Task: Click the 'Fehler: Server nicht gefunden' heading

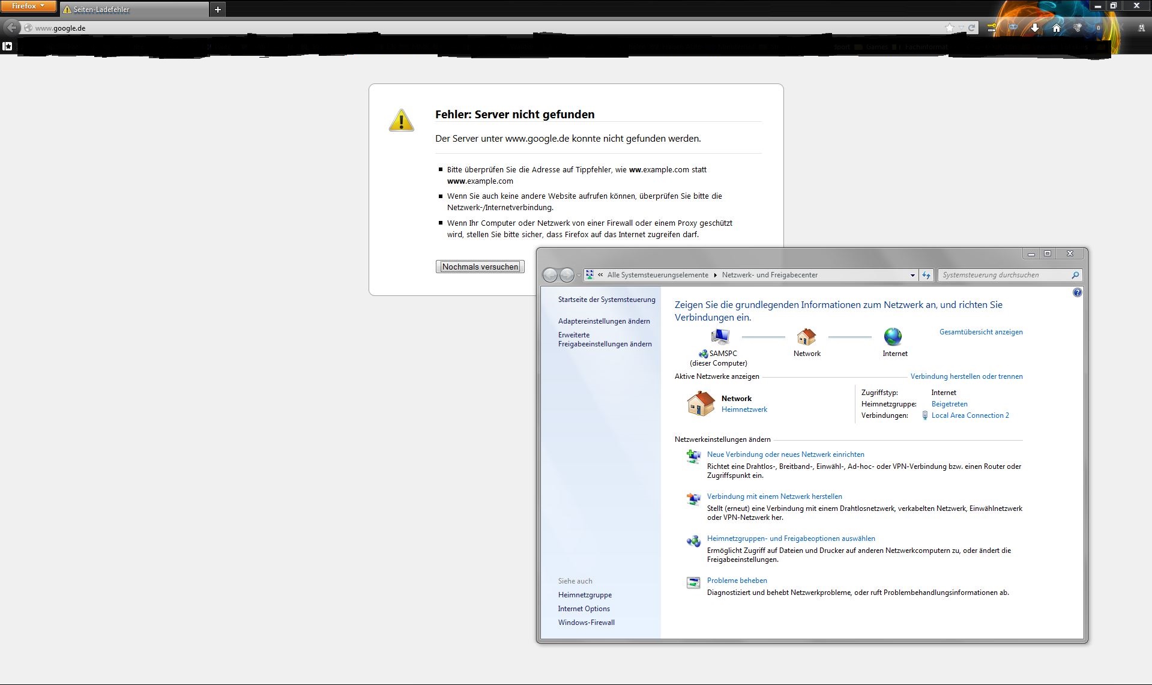Action: (x=514, y=114)
